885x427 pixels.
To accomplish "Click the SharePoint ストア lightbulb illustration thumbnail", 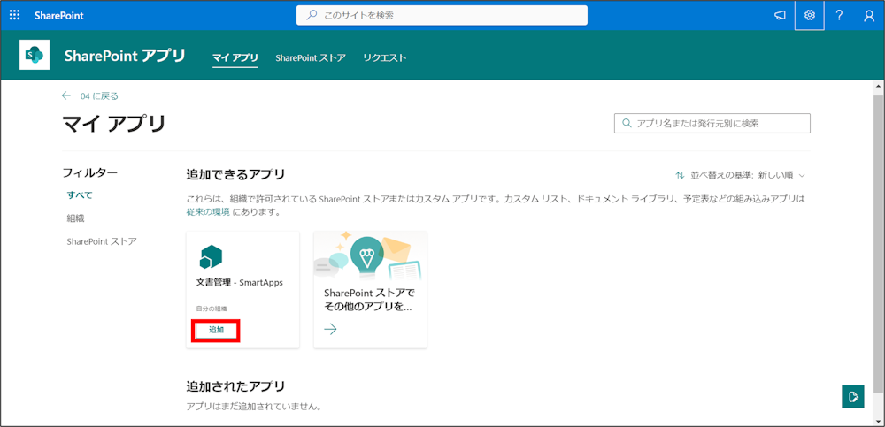I will coord(370,256).
